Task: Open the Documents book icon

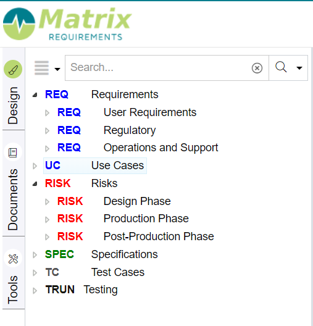Action: click(13, 153)
